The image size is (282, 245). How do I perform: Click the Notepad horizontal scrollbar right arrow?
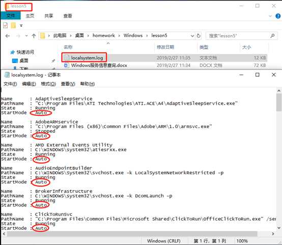coord(273,234)
